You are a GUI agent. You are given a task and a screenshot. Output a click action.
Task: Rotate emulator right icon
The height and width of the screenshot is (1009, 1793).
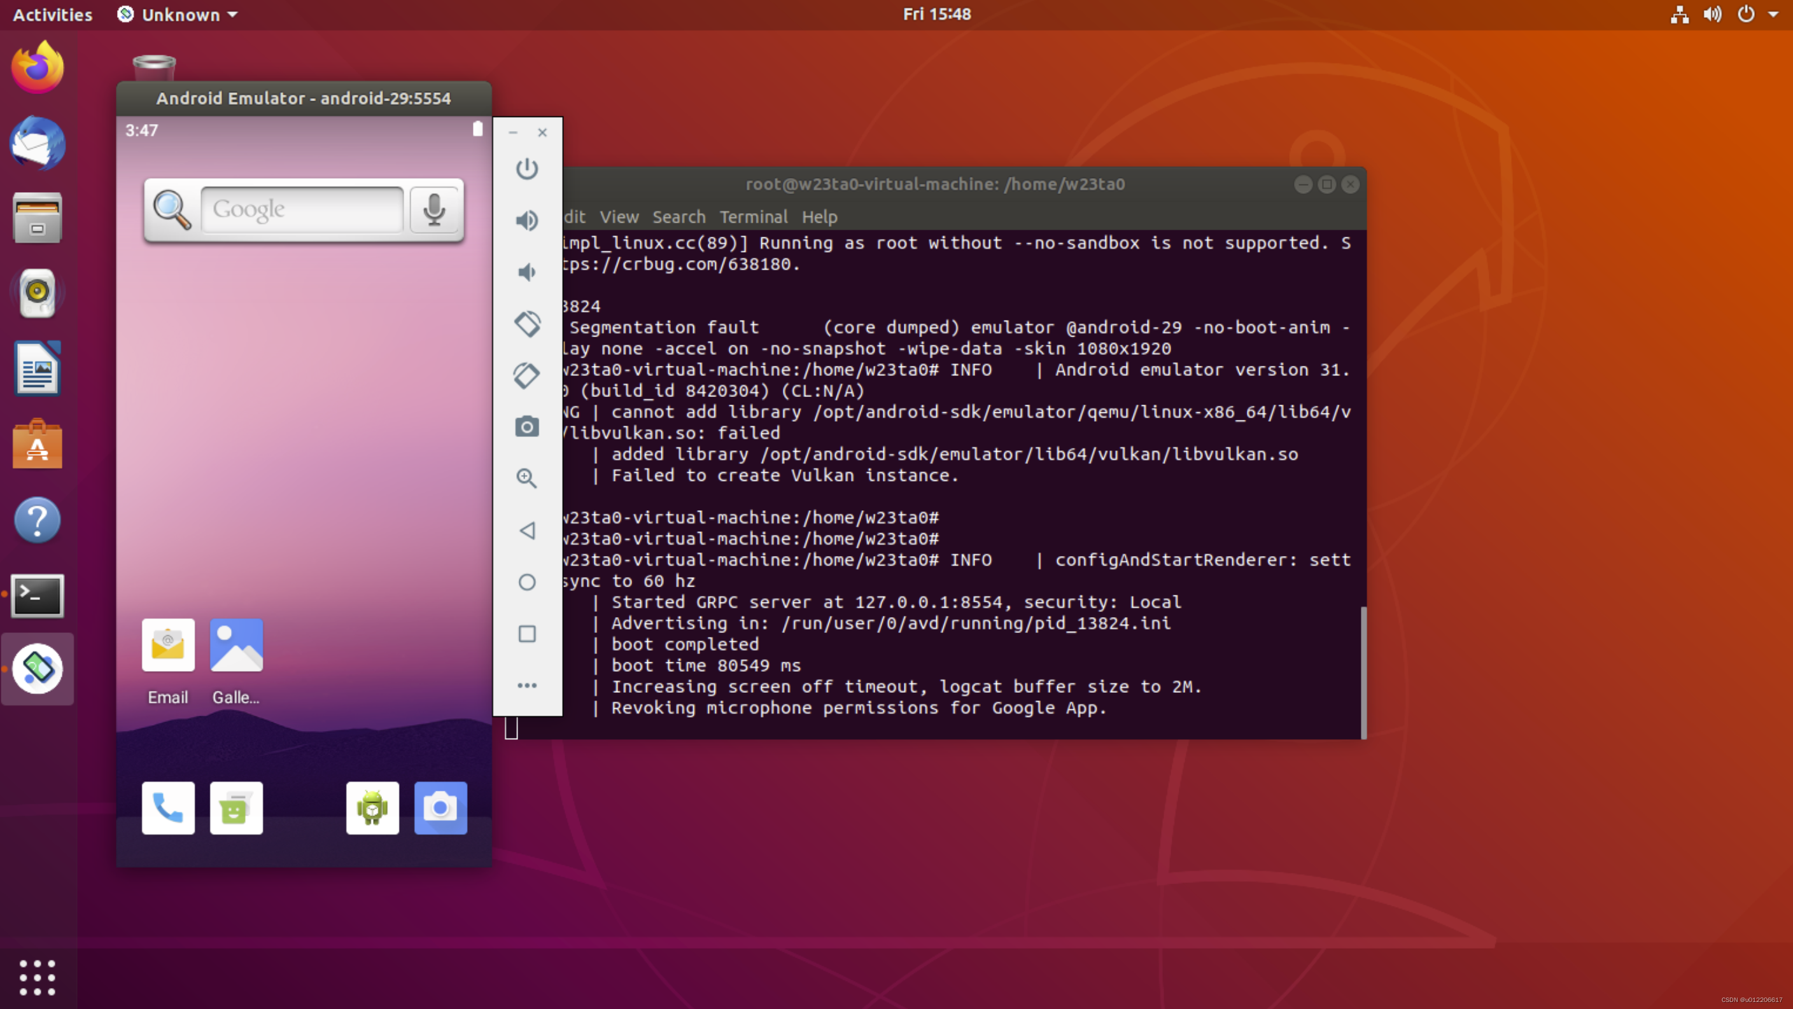coord(527,375)
